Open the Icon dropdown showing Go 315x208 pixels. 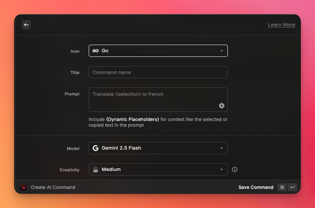tap(158, 51)
